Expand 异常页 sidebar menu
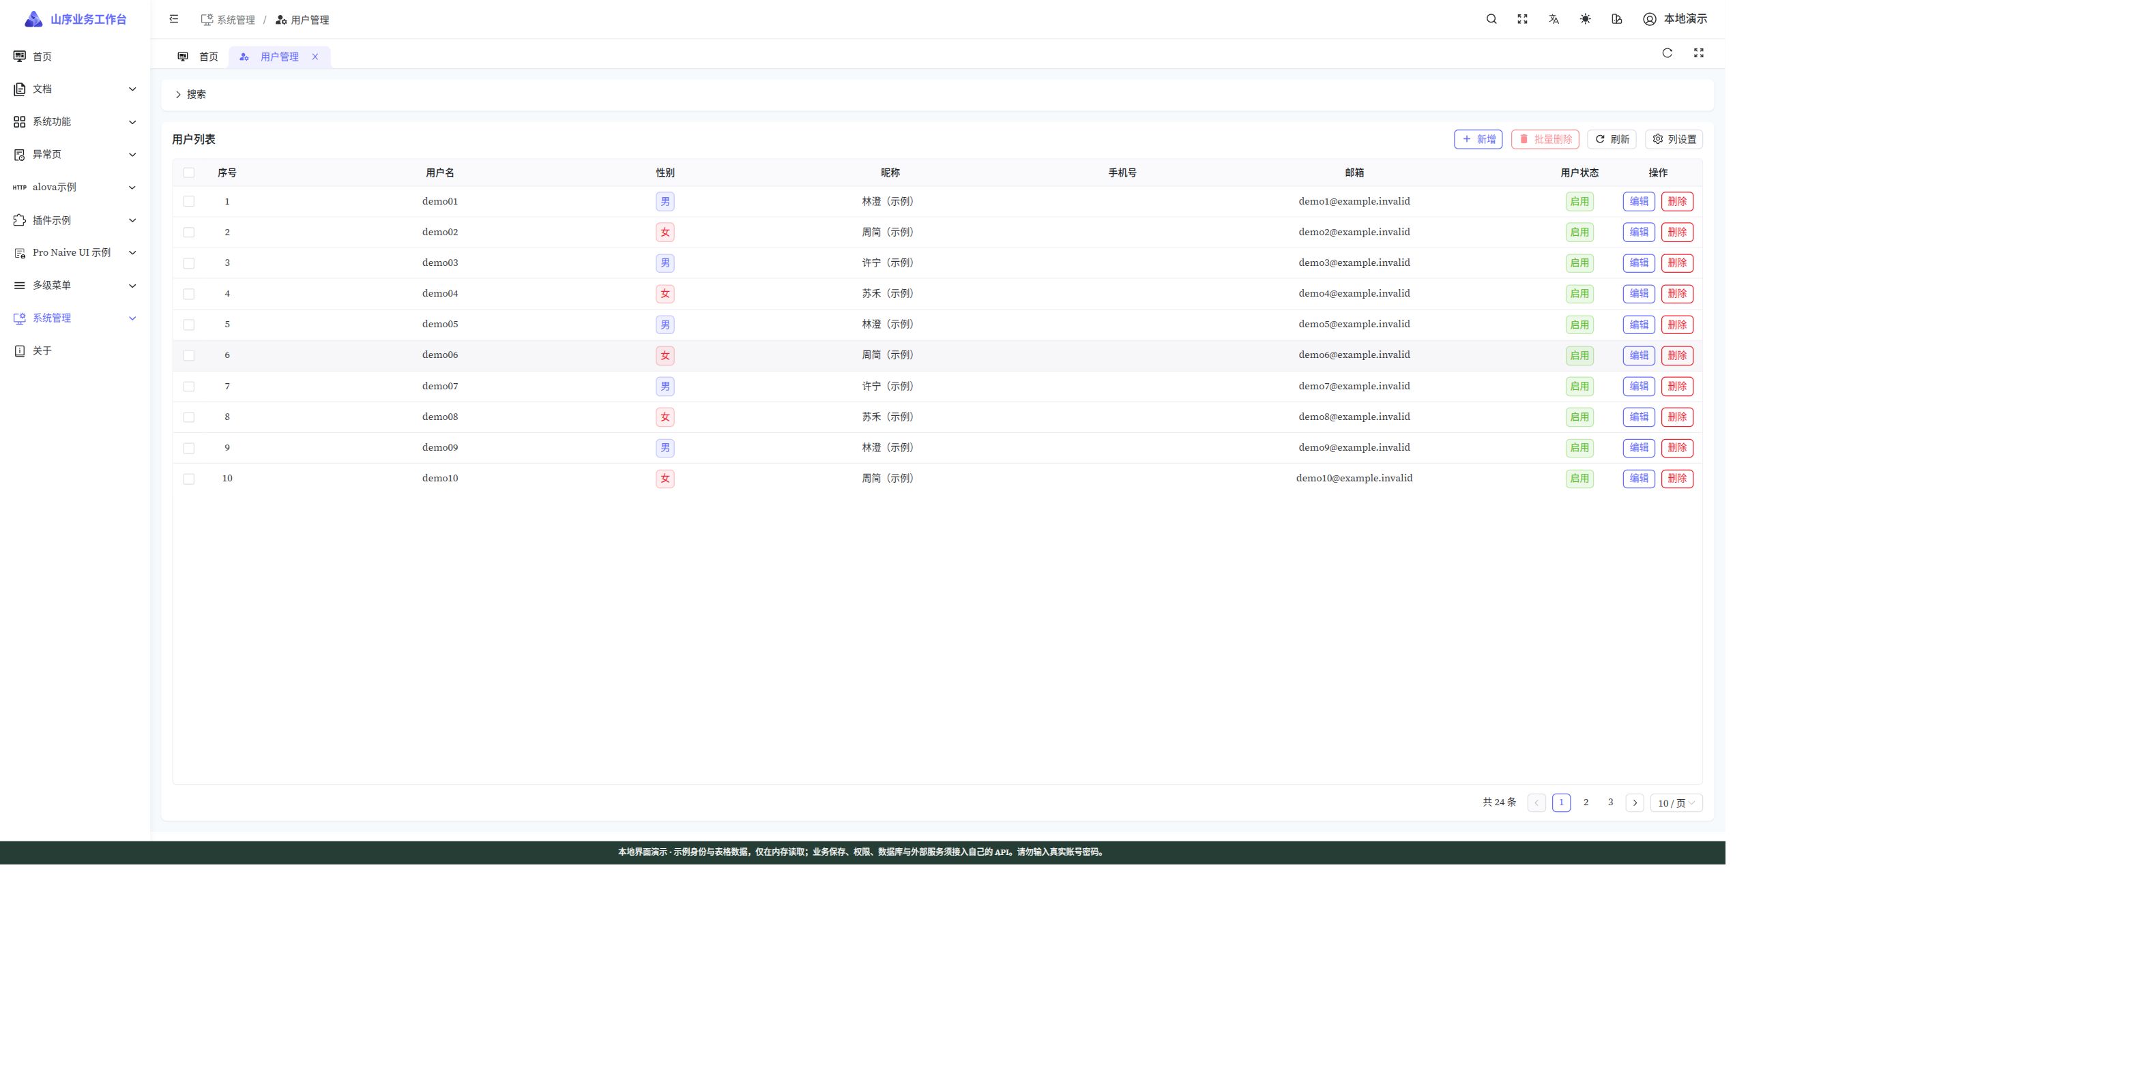The width and height of the screenshot is (2156, 1080). [x=75, y=155]
